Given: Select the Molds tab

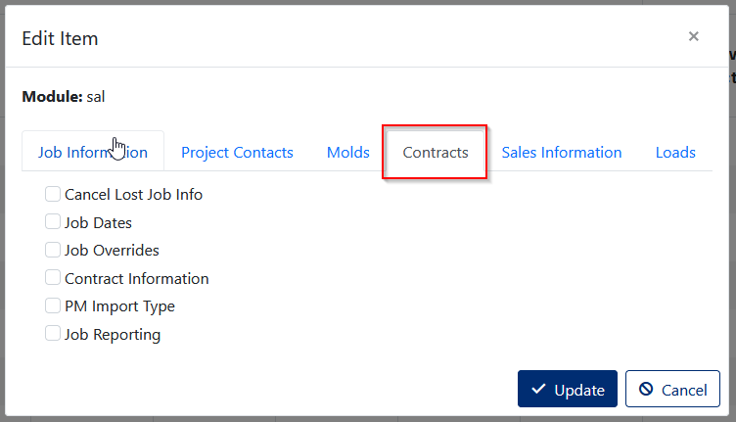Looking at the screenshot, I should coord(347,152).
